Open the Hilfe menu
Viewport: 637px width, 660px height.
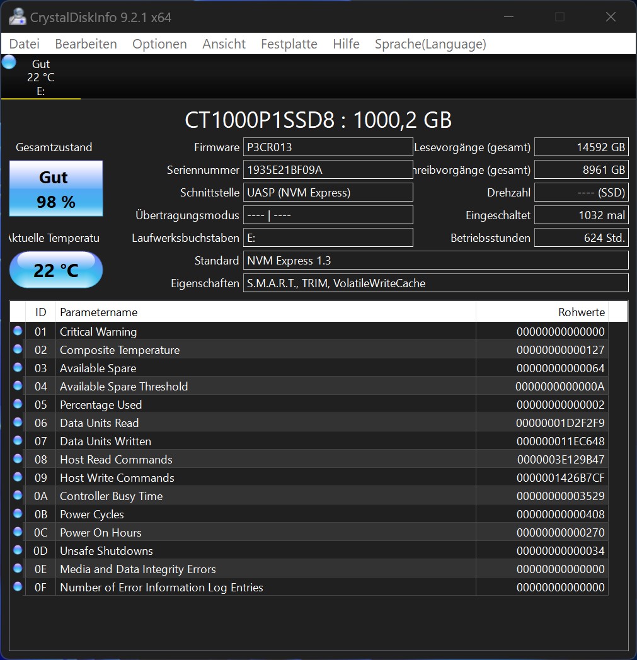346,44
